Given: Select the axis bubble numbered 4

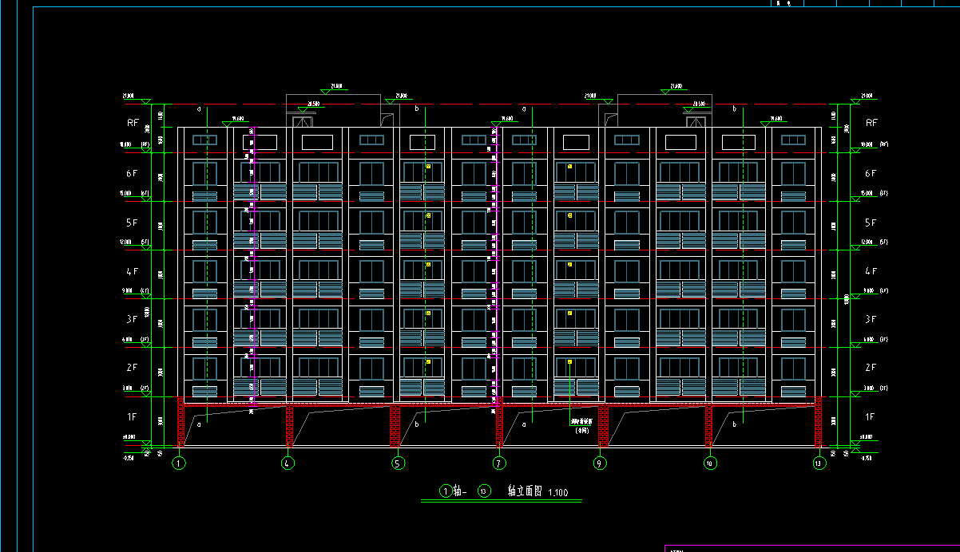Looking at the screenshot, I should tap(288, 463).
